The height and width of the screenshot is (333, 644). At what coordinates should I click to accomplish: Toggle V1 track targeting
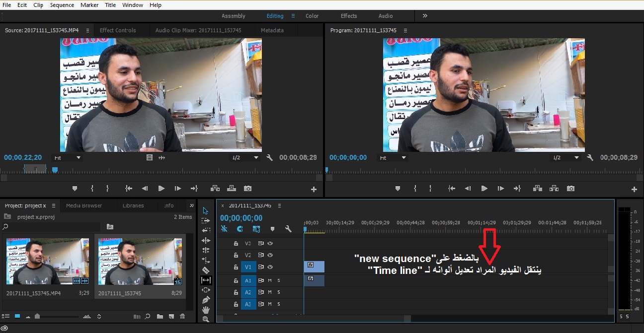(248, 267)
